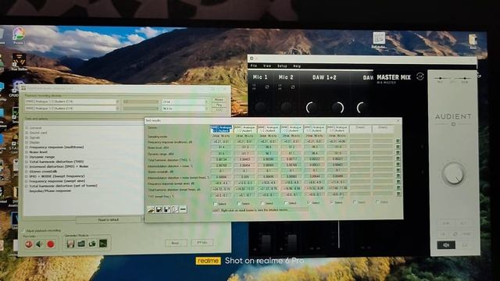The image size is (500, 281).
Task: Click the second floppy save icon in Test results
Action: tap(166, 209)
